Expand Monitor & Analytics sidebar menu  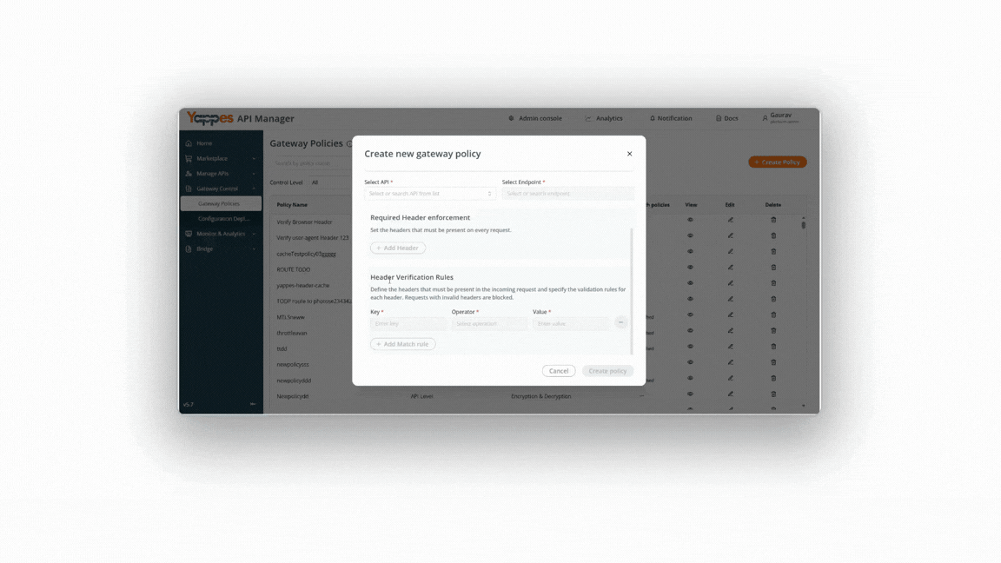[221, 234]
